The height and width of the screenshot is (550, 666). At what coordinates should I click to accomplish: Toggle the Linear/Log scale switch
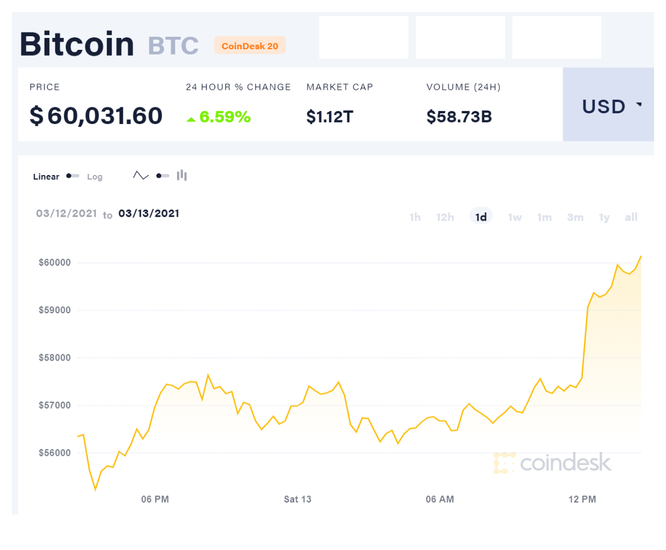click(x=72, y=176)
